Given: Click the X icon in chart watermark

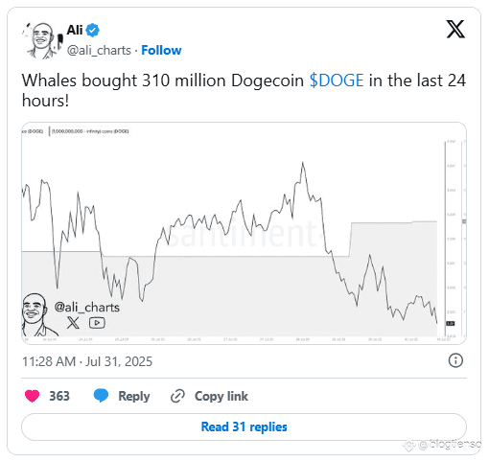Looking at the screenshot, I should click(x=73, y=323).
